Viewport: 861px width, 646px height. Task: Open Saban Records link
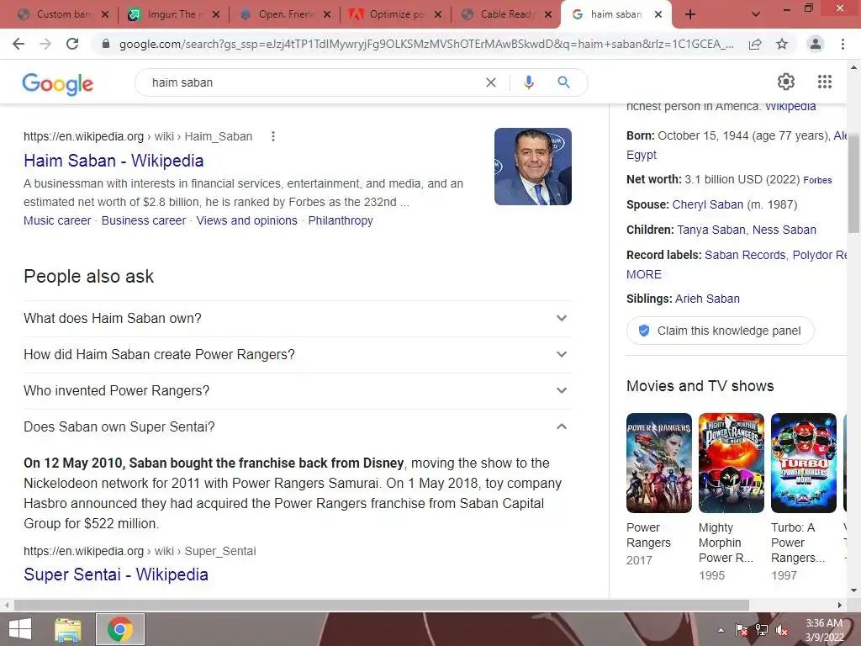tap(745, 255)
